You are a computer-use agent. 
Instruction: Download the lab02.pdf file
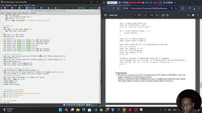coord(188,15)
